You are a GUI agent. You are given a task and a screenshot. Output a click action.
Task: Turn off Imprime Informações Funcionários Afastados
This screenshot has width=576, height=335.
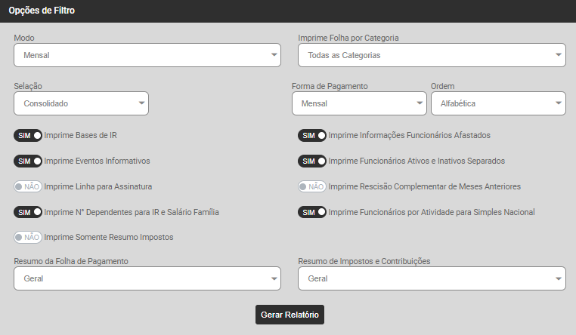coord(311,136)
